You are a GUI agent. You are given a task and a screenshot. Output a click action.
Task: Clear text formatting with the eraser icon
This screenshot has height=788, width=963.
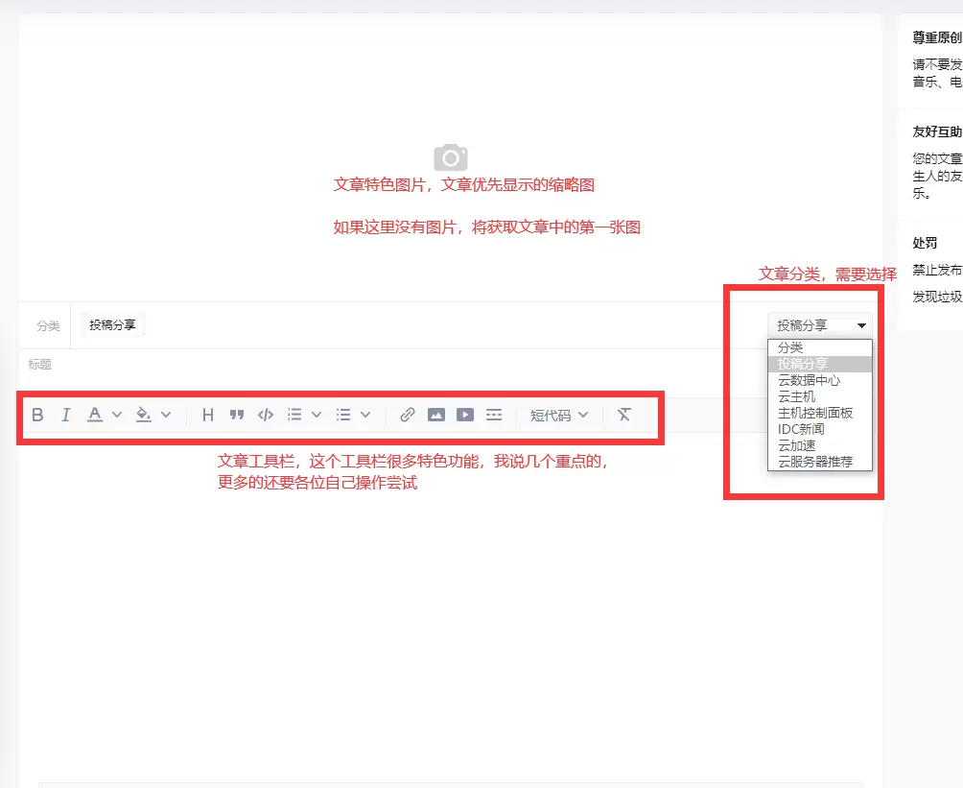pos(624,415)
